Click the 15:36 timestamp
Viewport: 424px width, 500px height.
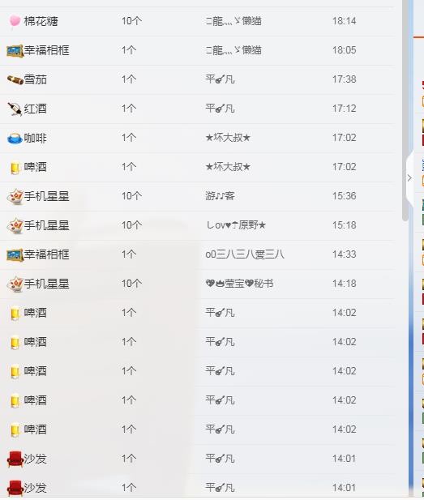click(x=344, y=196)
